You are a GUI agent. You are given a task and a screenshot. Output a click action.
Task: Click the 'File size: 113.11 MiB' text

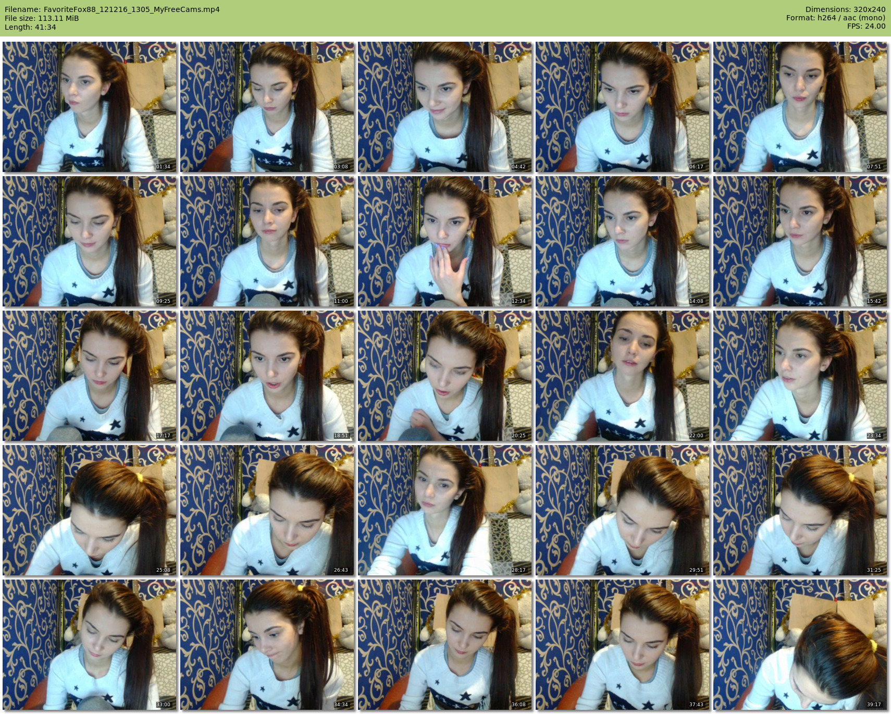42,18
